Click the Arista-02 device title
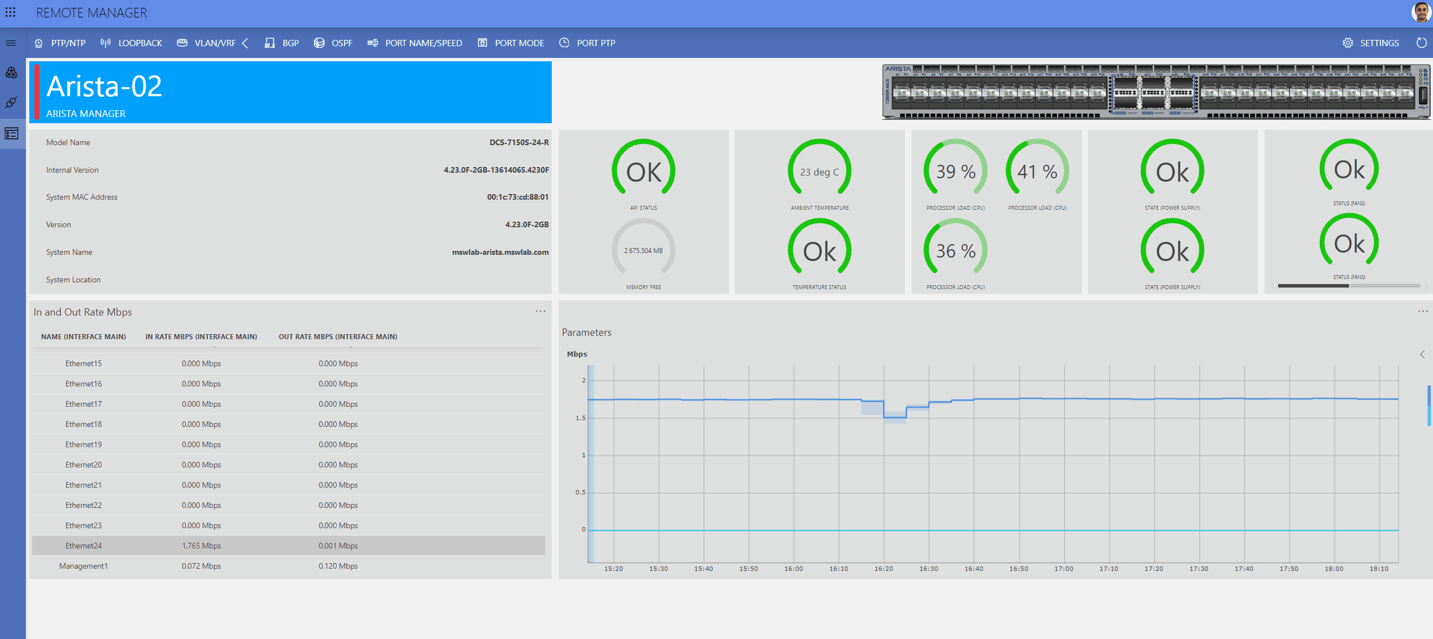Viewport: 1433px width, 639px height. pos(104,87)
